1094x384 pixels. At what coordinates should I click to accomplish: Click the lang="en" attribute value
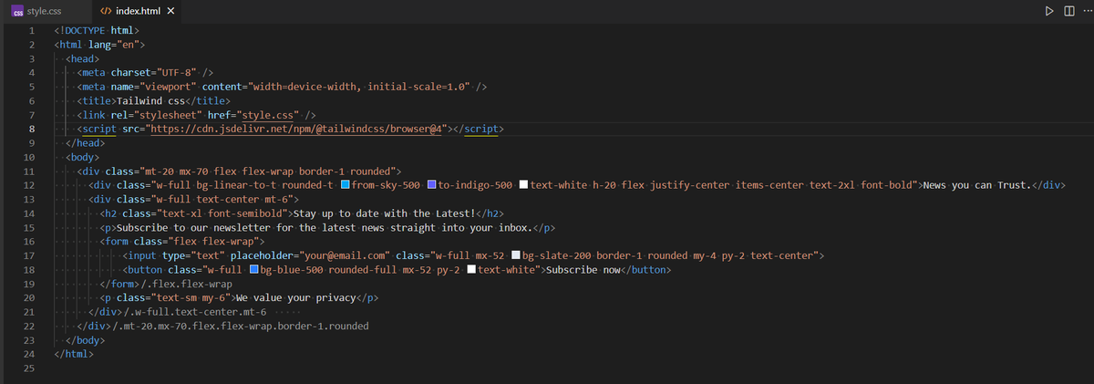tap(127, 44)
